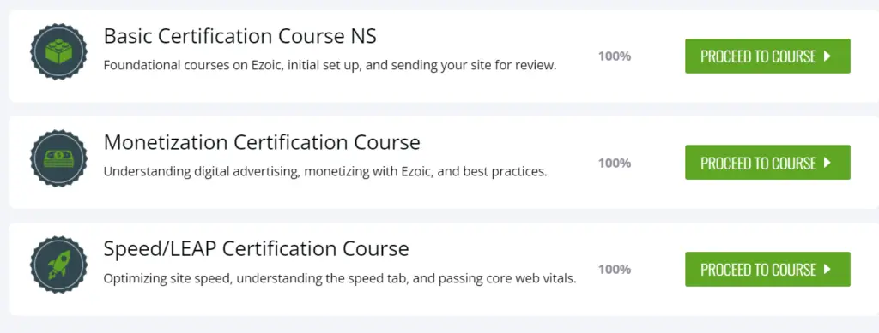Proceed to the Speed/LEAP Certification Course
Image resolution: width=879 pixels, height=333 pixels.
(767, 269)
